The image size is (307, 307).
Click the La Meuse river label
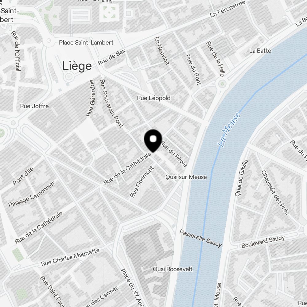click(229, 130)
